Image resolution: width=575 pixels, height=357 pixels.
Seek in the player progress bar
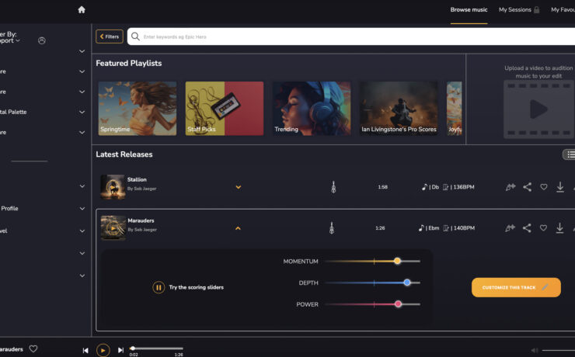[157, 348]
